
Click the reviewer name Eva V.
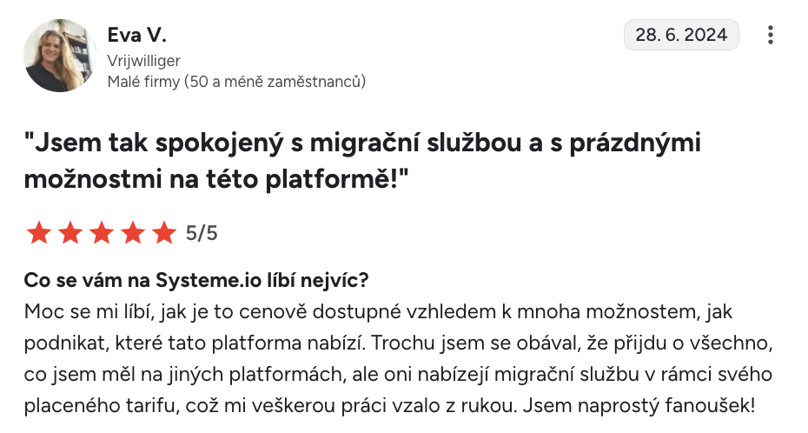pyautogui.click(x=136, y=35)
